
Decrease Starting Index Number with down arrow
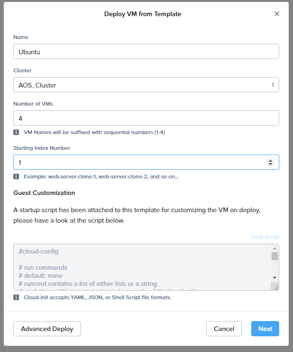(x=270, y=164)
